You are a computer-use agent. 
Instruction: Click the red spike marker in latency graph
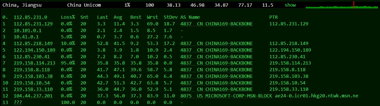click(353, 5)
